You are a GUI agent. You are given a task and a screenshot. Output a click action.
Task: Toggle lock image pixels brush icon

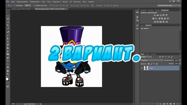click(151, 64)
